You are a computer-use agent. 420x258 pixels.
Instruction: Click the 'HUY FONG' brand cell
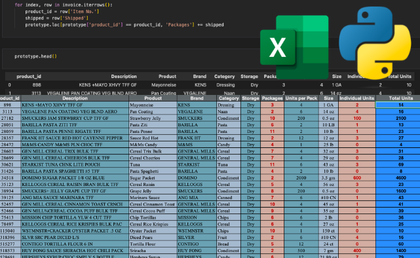tap(197, 251)
